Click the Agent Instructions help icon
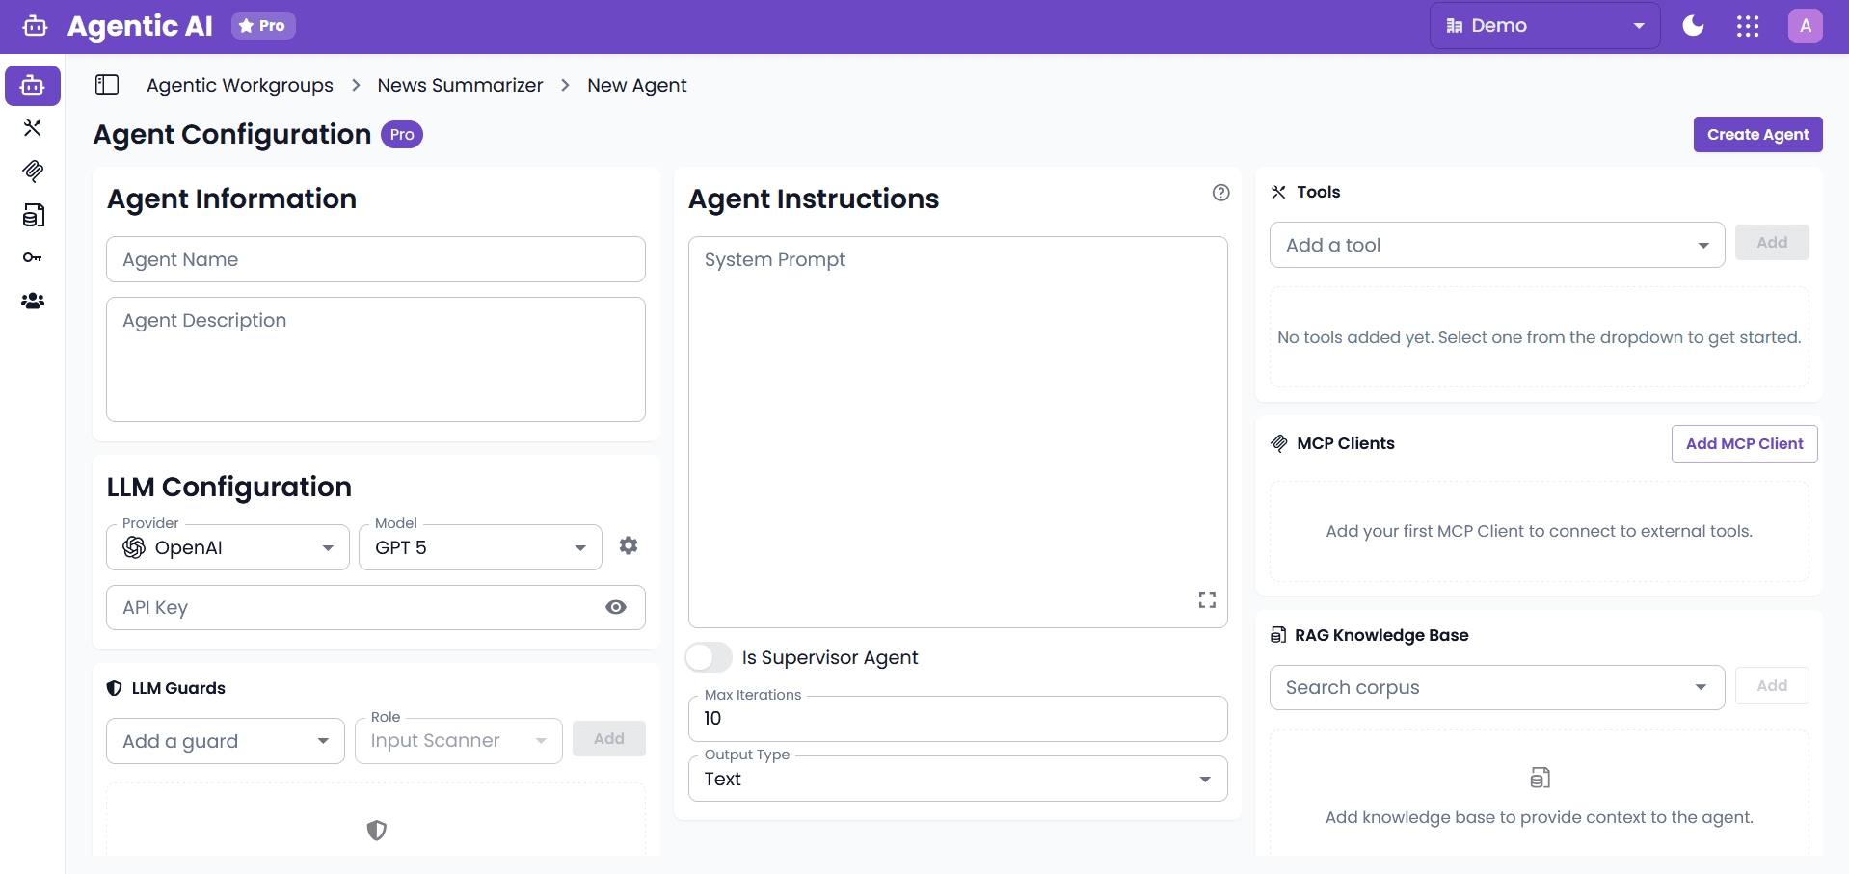 (x=1220, y=193)
